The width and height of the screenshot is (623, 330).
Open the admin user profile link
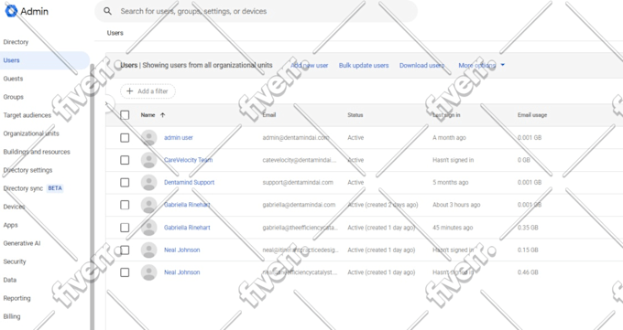179,138
